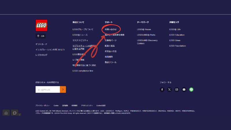231x130 pixels.
Task: Open 製品リコール link
Action: pyautogui.click(x=111, y=62)
